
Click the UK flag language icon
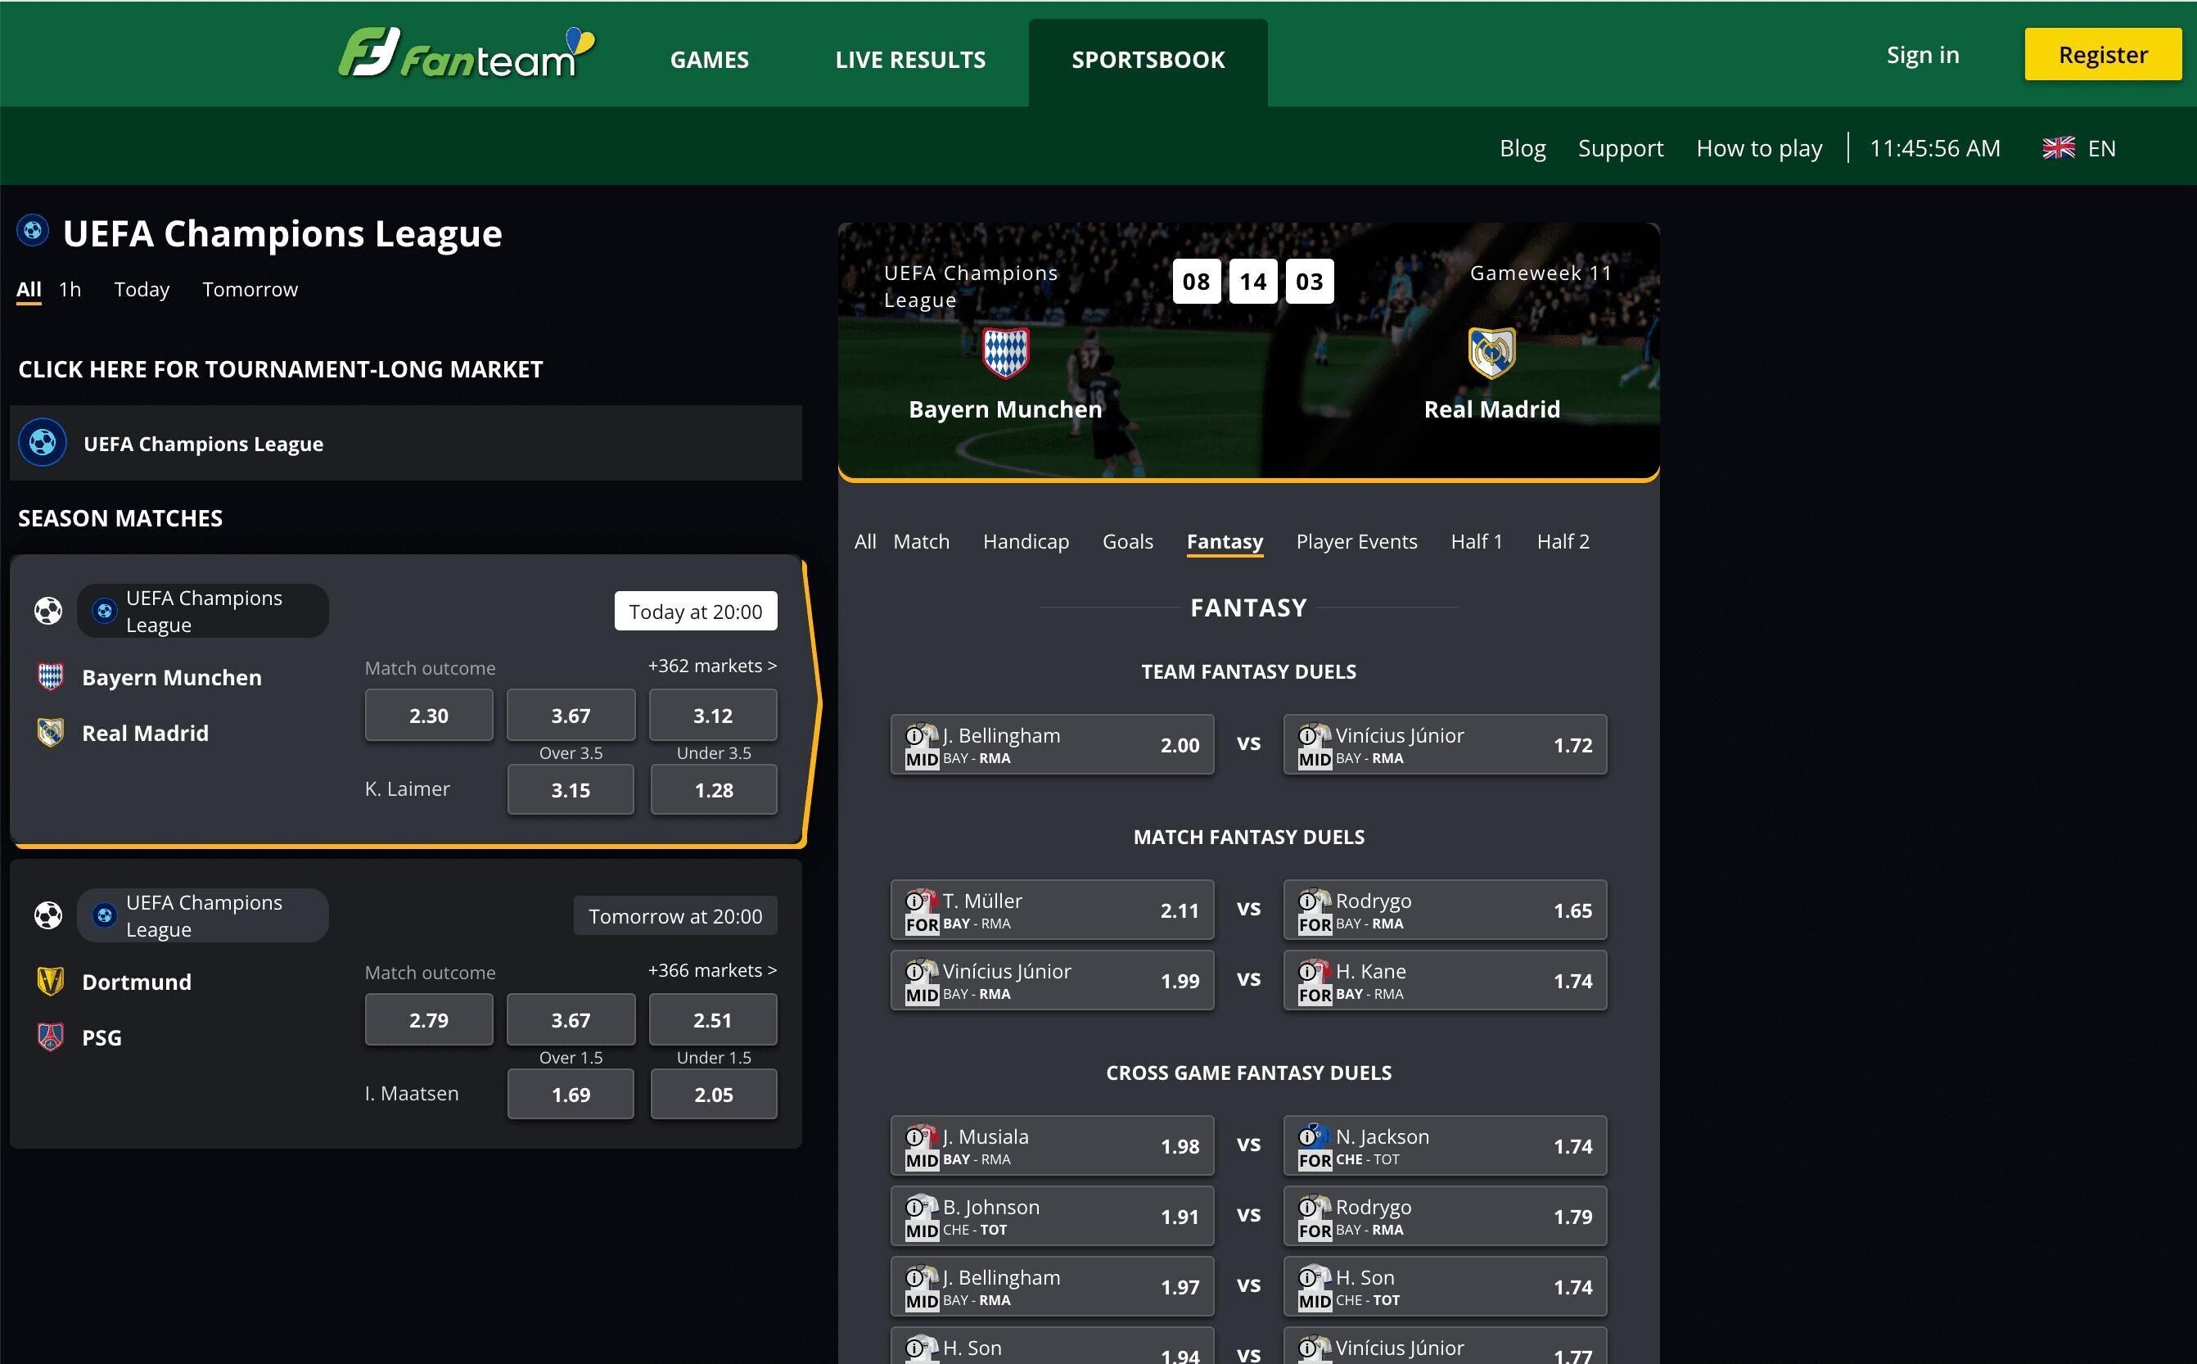click(x=2058, y=148)
